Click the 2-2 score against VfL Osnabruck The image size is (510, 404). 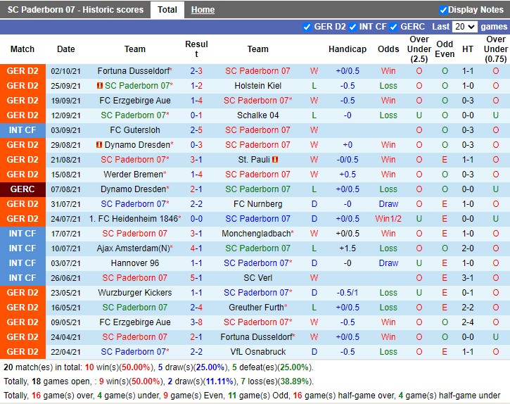(x=196, y=352)
